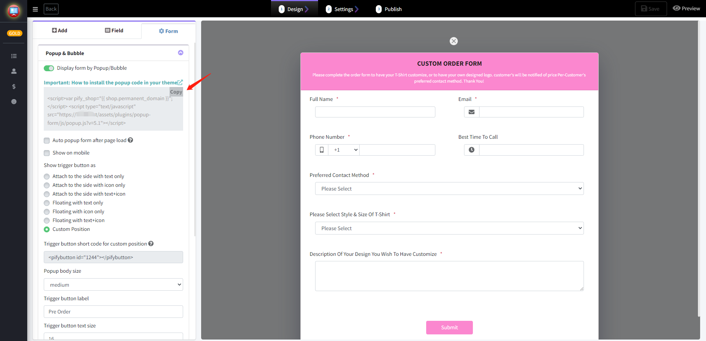Viewport: 706px width, 341px height.
Task: Select Attach to the side with text only
Action: (47, 177)
